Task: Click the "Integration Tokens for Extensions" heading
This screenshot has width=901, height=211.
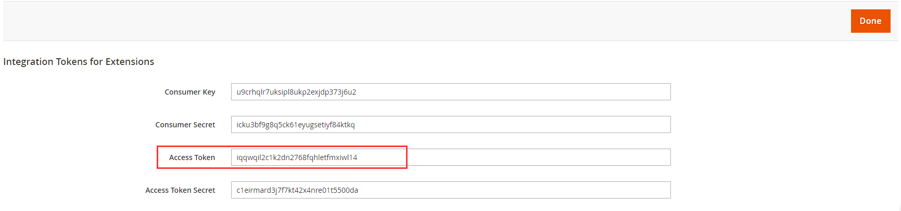Action: pos(79,61)
